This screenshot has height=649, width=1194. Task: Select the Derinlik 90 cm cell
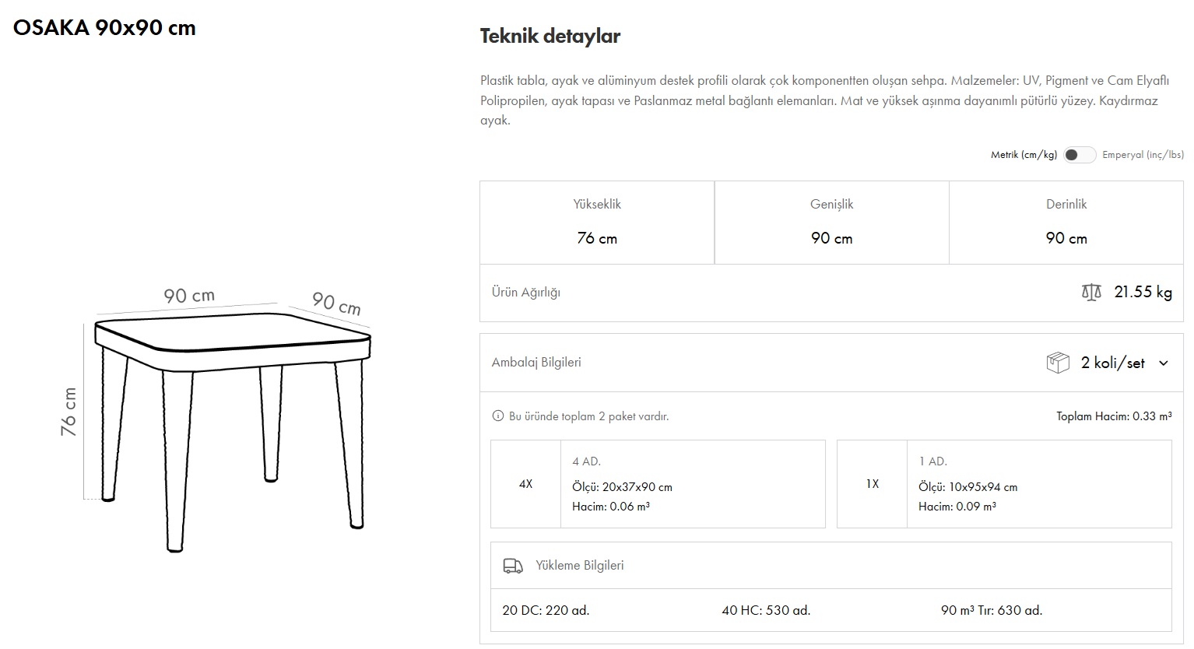[1066, 223]
